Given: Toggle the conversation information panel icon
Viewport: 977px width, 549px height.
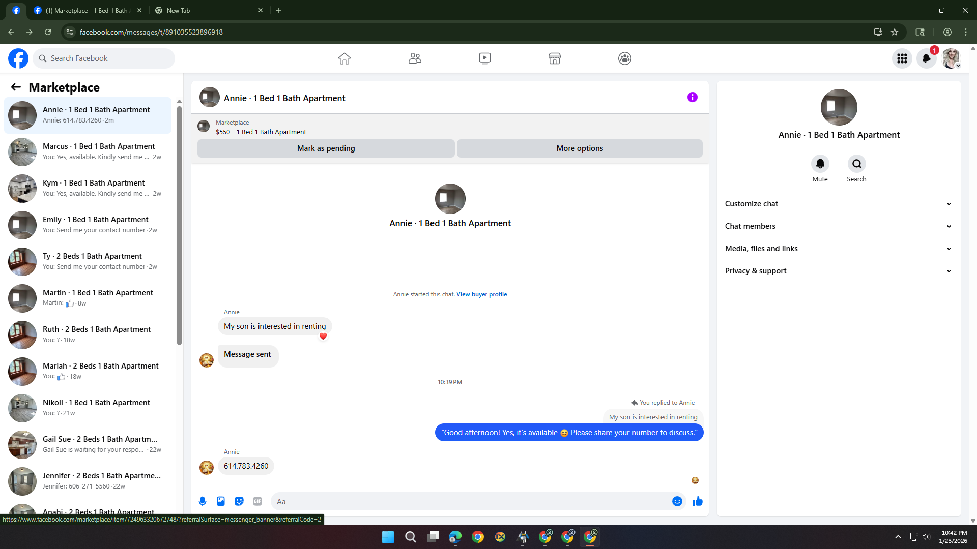Looking at the screenshot, I should coord(692,97).
